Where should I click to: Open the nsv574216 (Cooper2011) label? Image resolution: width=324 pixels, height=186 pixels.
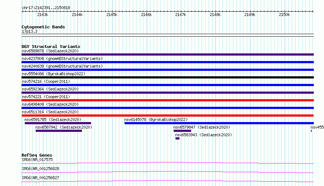coord(46,81)
